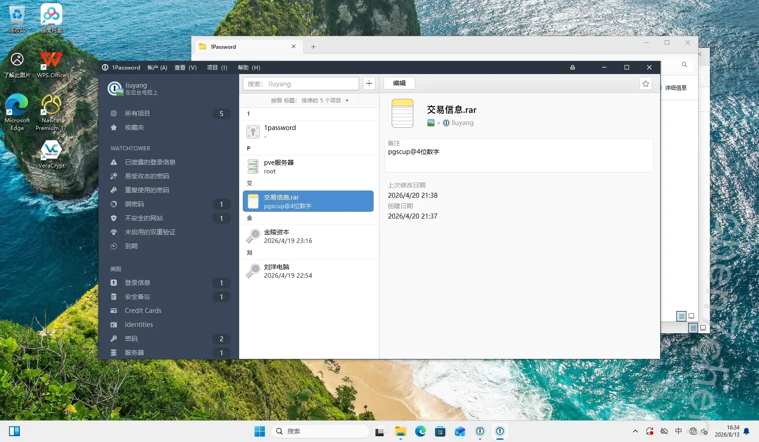Click the liuyang vault avatar icon
The width and height of the screenshot is (759, 442).
115,88
